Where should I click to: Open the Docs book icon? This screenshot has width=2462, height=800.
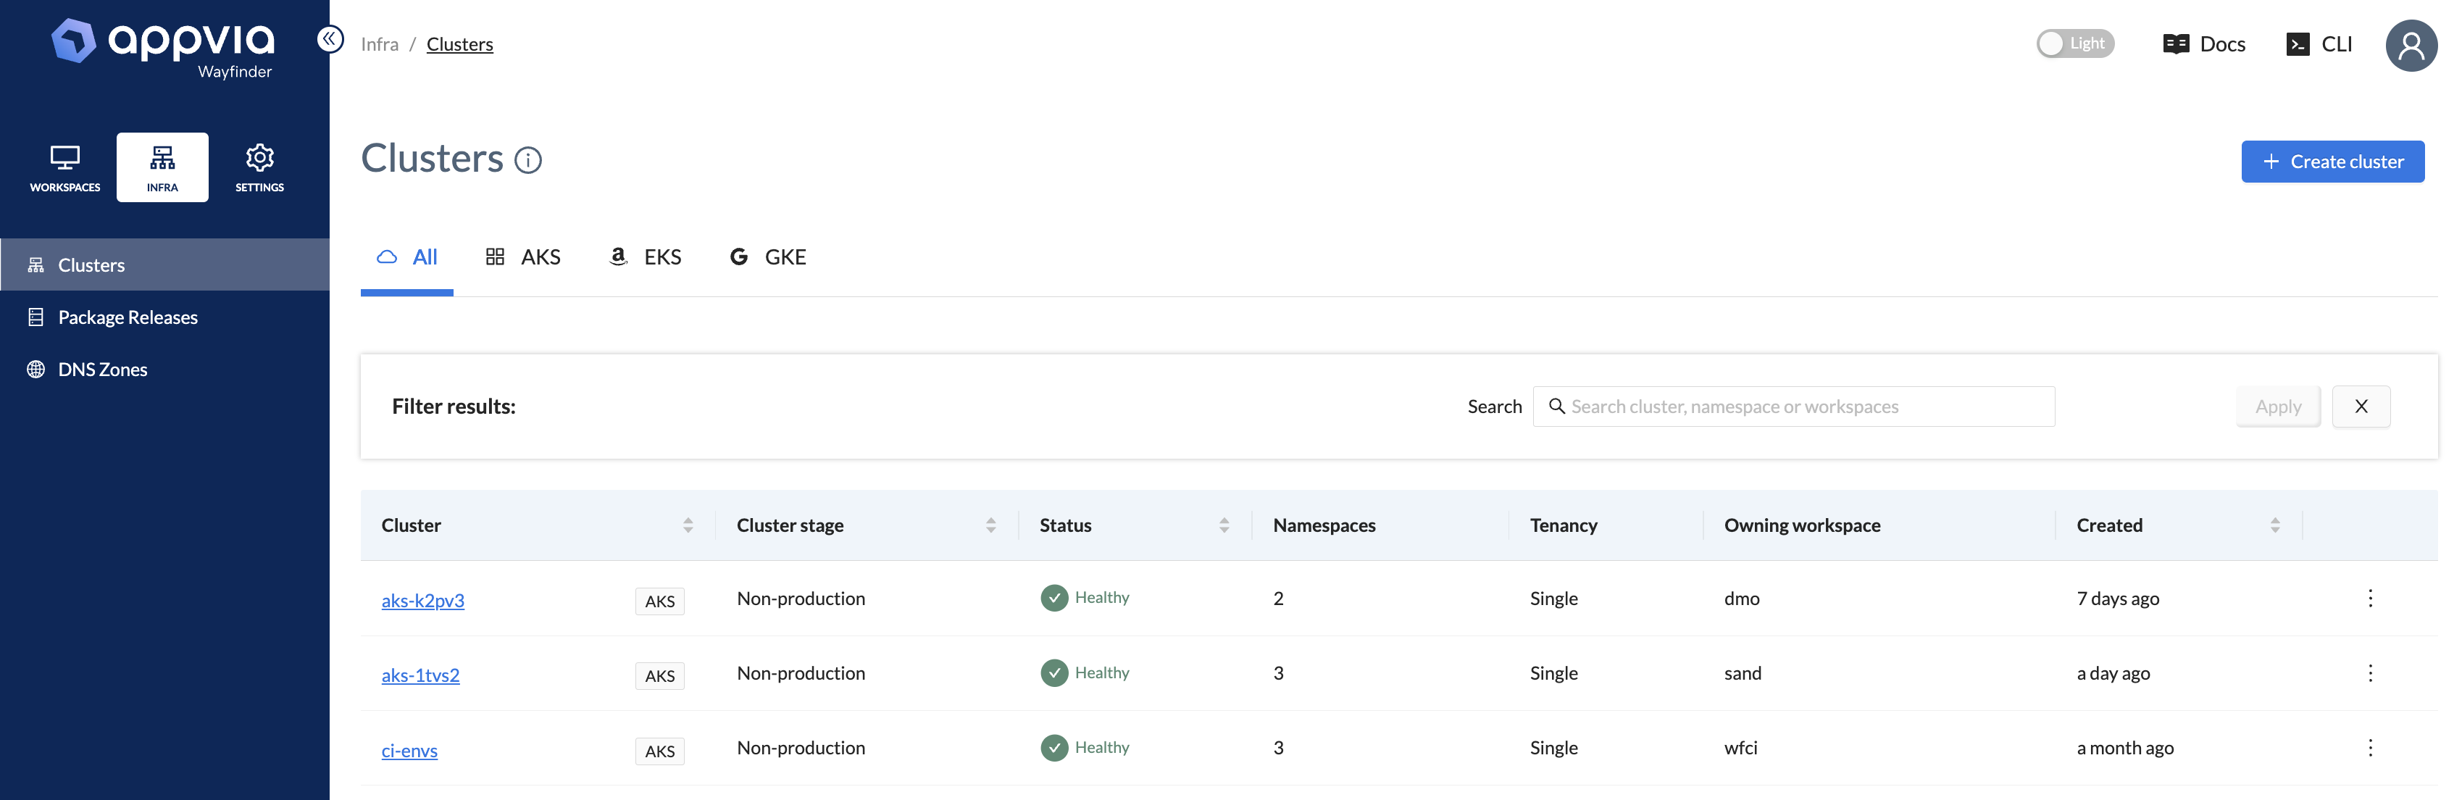tap(2175, 44)
